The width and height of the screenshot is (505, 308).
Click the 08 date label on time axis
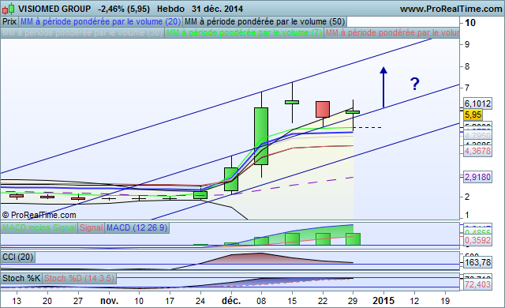[261, 301]
